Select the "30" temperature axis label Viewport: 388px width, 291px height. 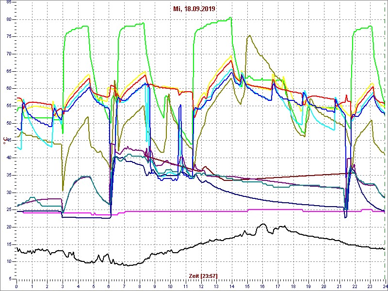tap(9, 193)
